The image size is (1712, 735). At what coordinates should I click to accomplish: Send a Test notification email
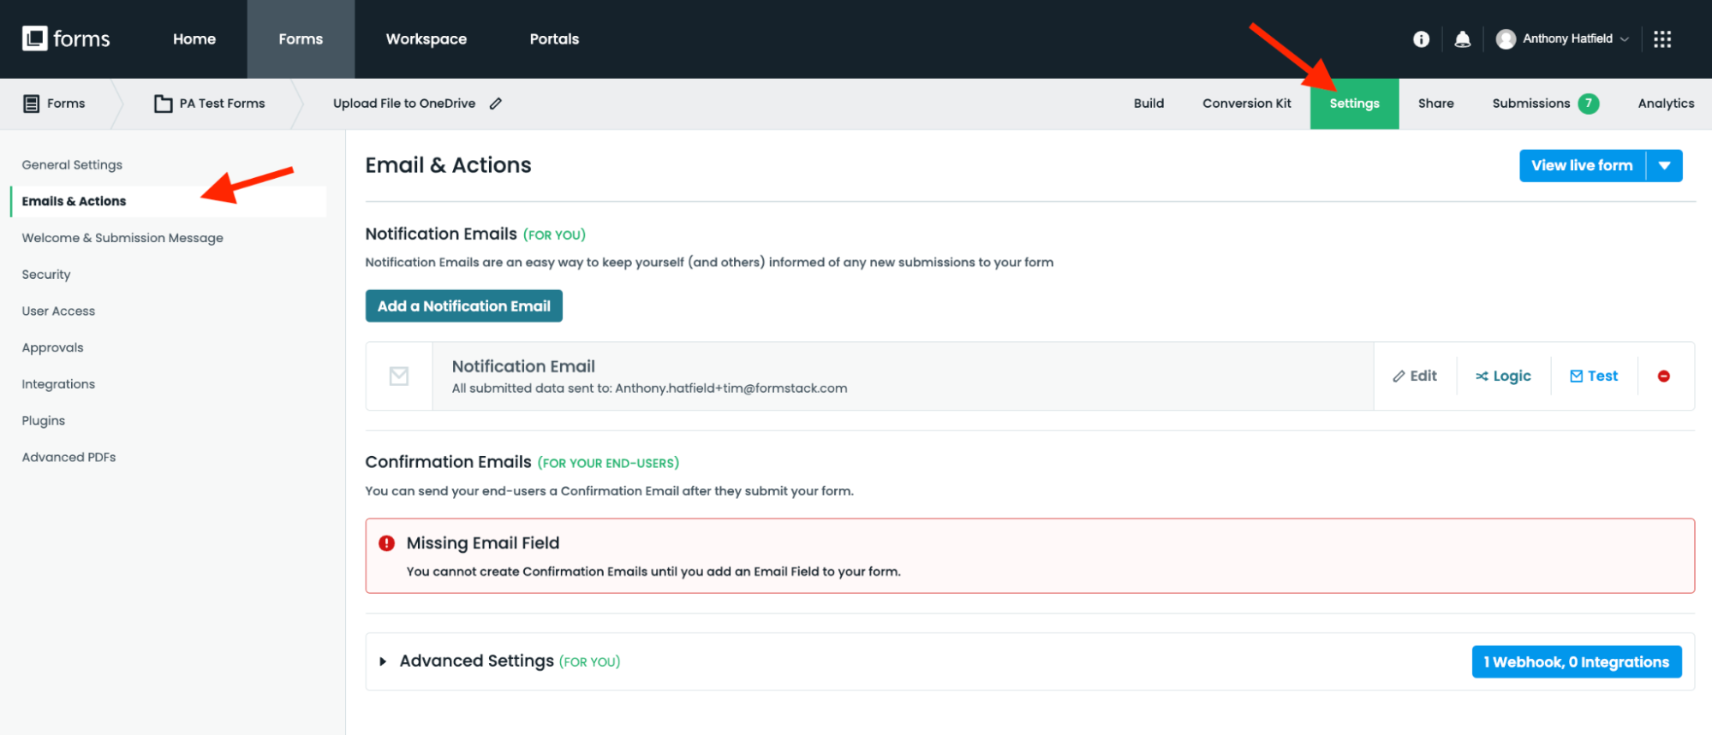pos(1594,376)
